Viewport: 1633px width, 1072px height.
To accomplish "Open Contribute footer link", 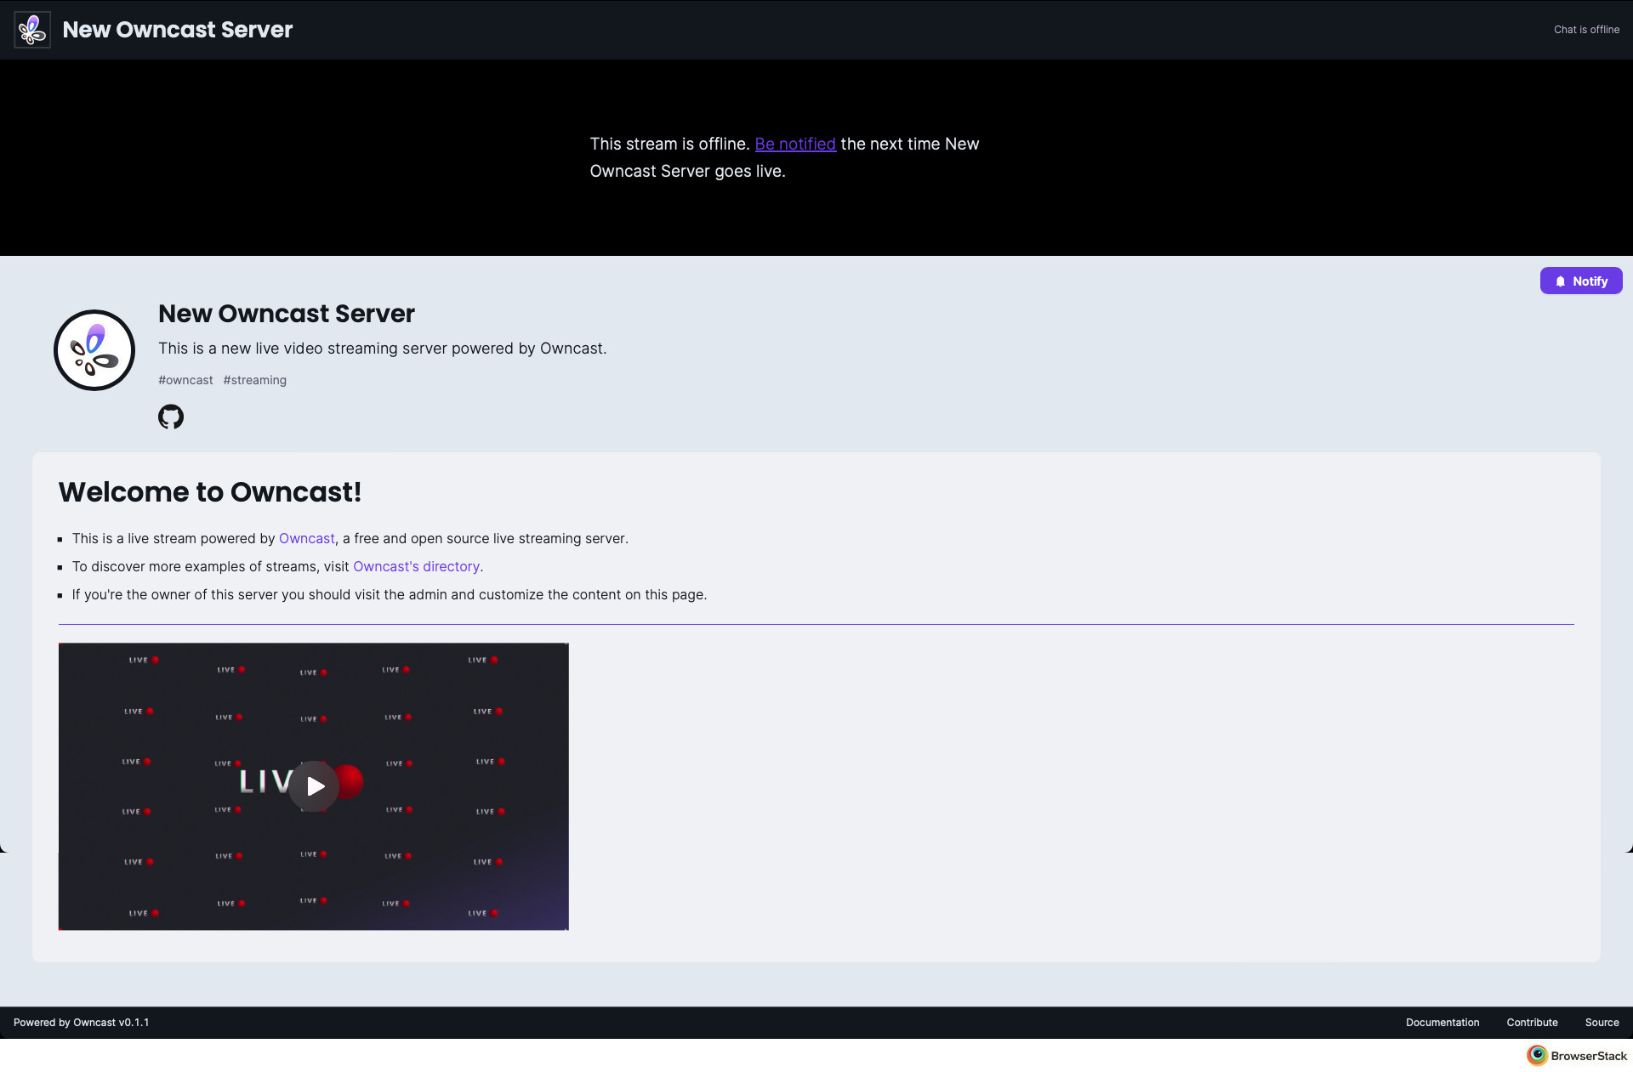I will click(x=1533, y=1023).
